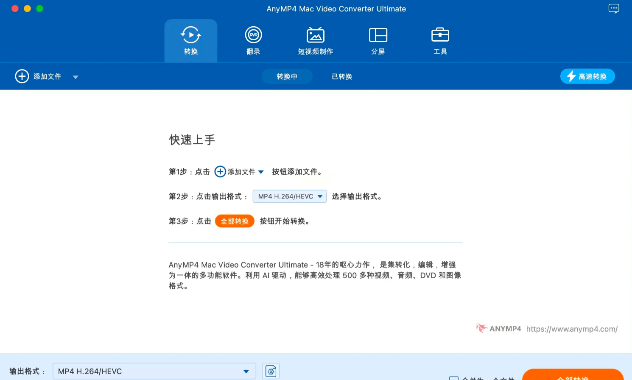Go to the 分屏 split-screen tab
The image size is (632, 380).
(x=378, y=41)
